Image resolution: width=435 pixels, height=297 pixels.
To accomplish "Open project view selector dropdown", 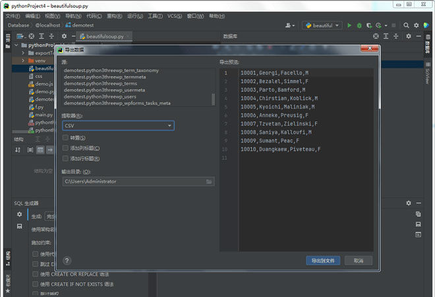I will point(21,36).
